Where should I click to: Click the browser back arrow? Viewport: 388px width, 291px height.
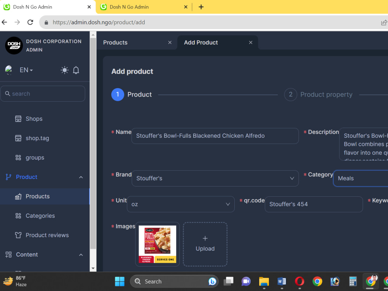point(4,22)
